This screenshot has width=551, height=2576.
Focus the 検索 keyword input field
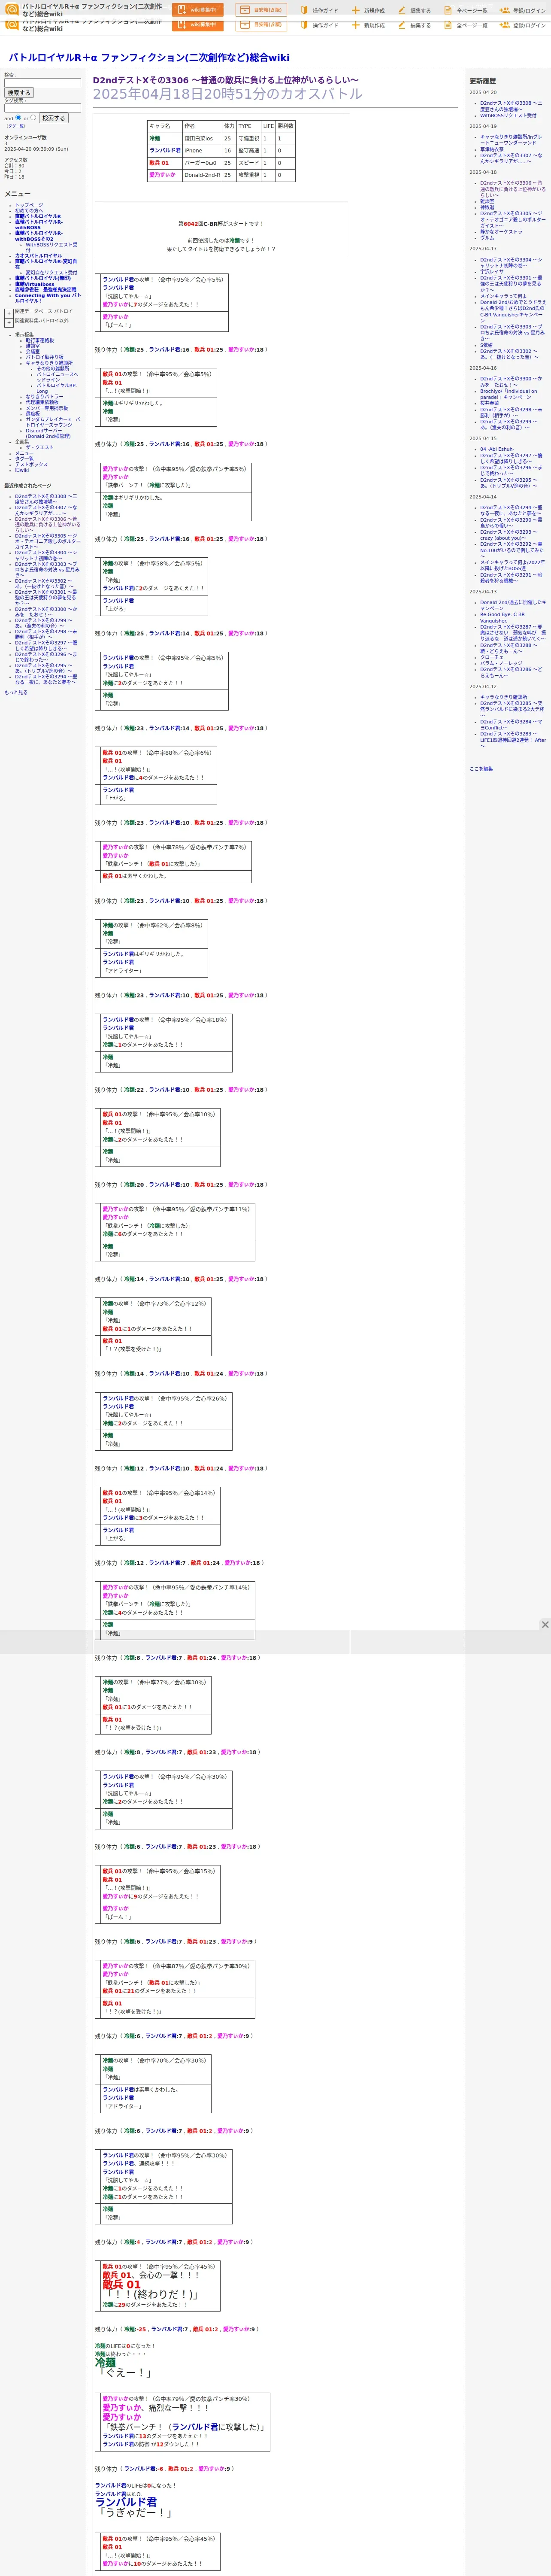click(42, 83)
